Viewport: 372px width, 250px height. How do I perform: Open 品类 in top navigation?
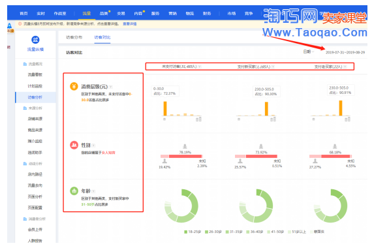[x=104, y=14]
